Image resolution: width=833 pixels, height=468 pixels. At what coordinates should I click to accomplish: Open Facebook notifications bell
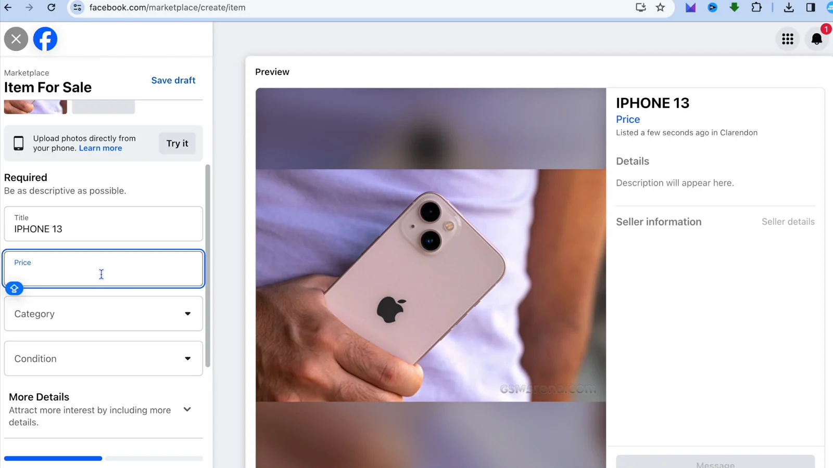[x=817, y=39]
